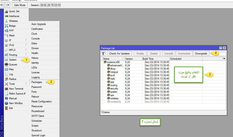The height and width of the screenshot is (137, 233).
Task: Choose Packages from System submenu
Action: (44, 82)
